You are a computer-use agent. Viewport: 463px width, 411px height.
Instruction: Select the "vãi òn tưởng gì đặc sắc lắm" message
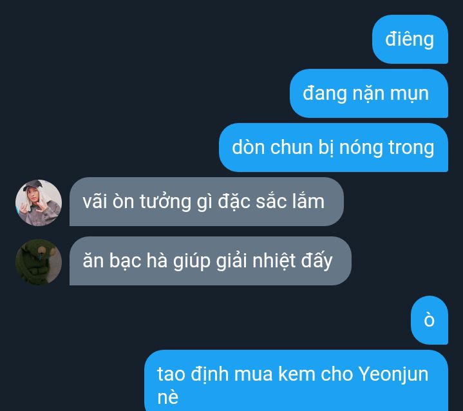pyautogui.click(x=207, y=202)
